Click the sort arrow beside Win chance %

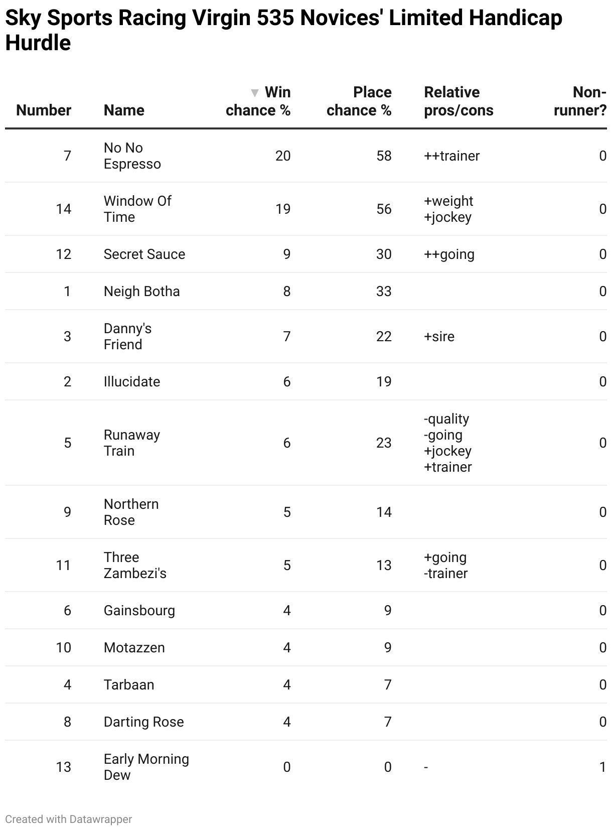255,93
